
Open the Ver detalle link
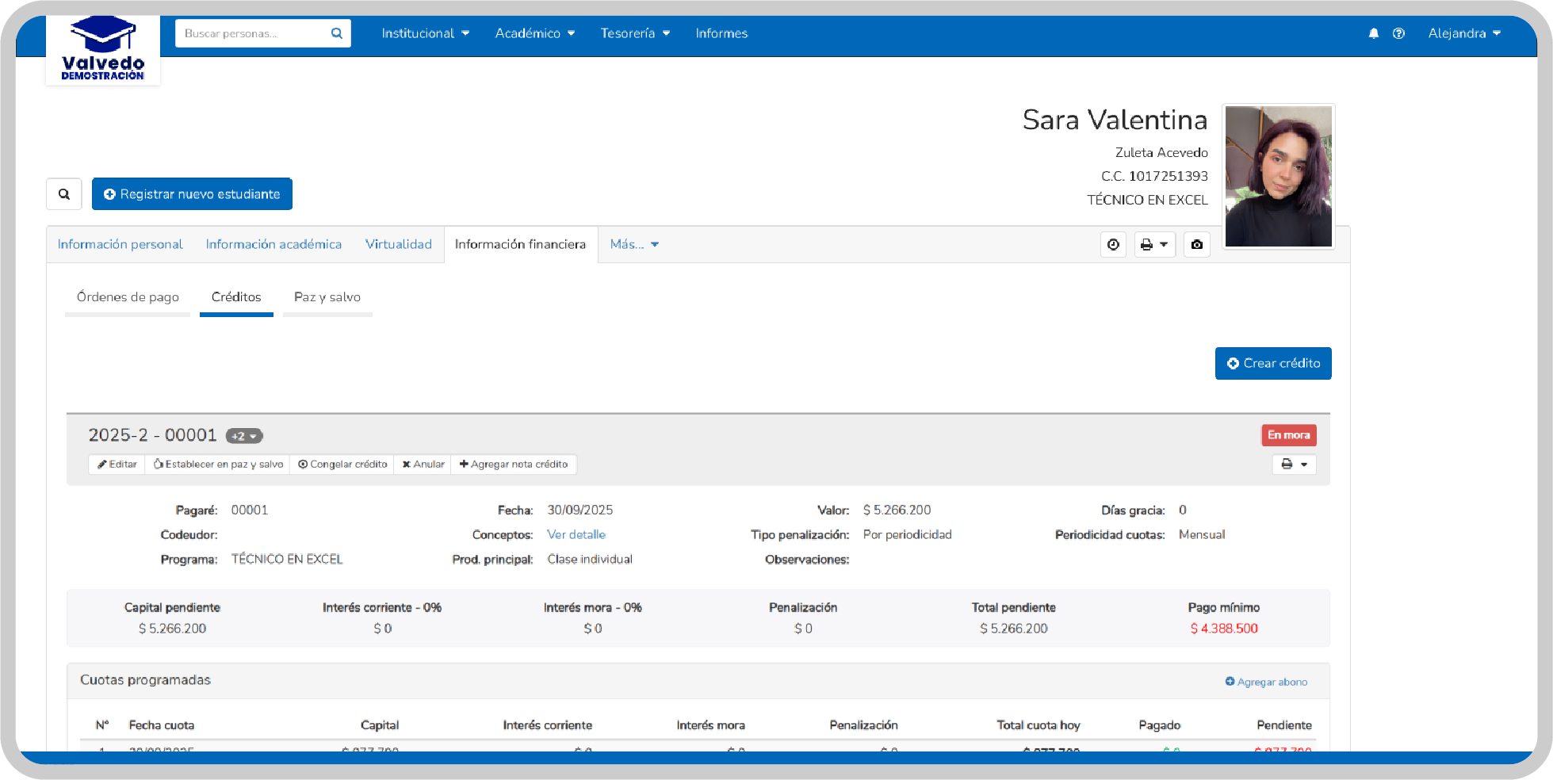click(576, 535)
